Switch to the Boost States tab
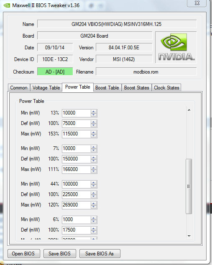 point(137,88)
